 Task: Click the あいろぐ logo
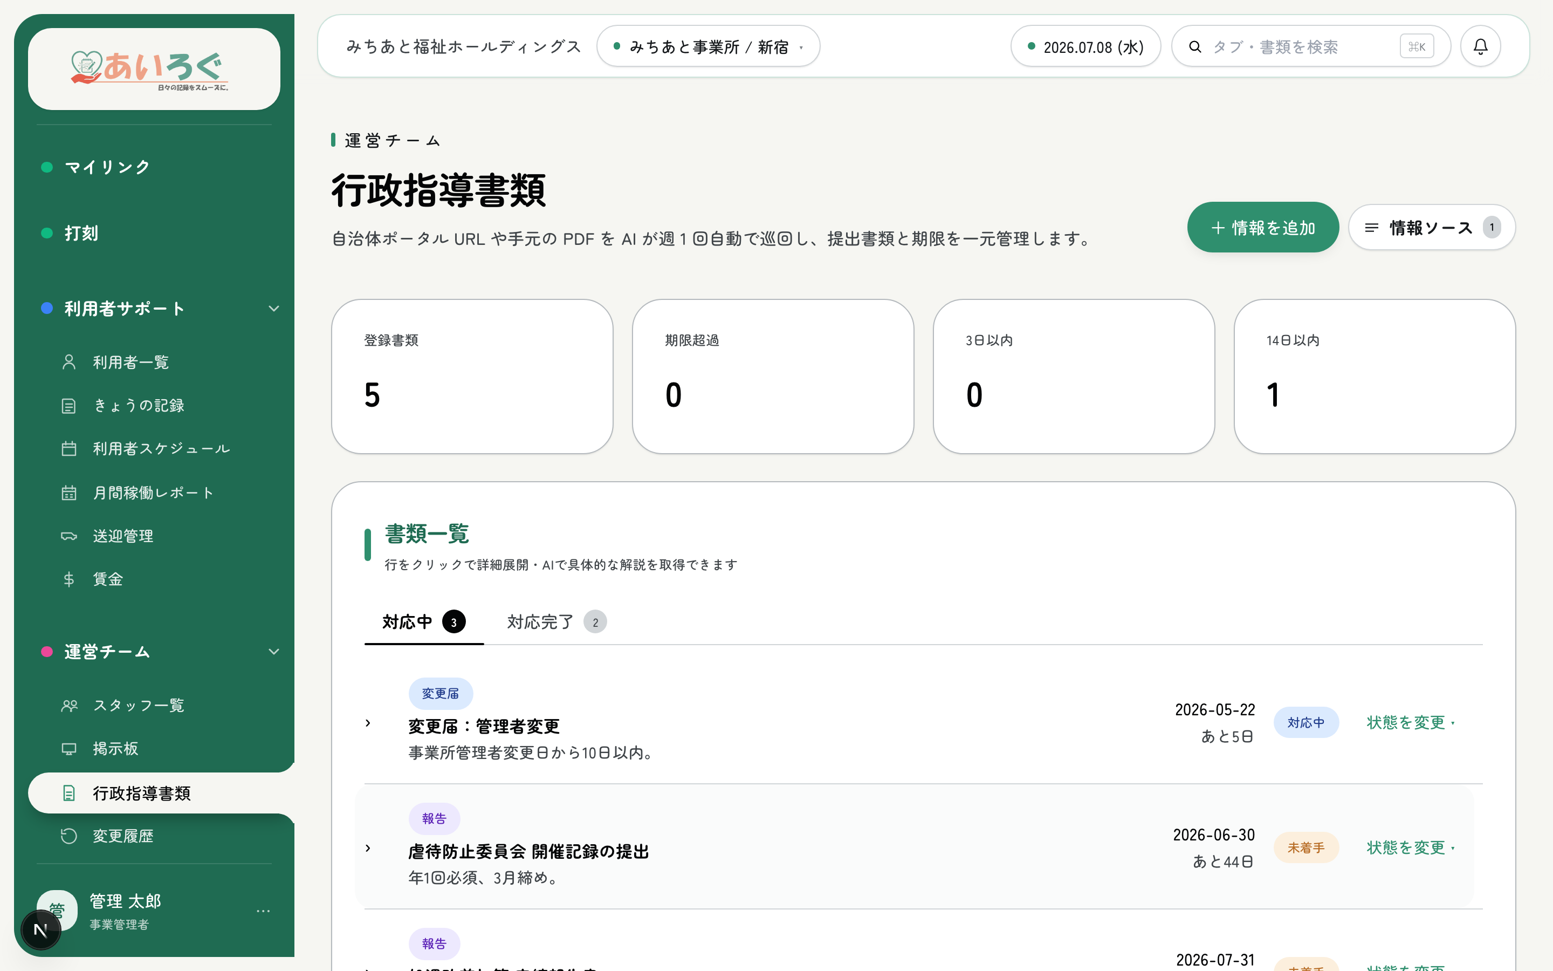[x=149, y=70]
